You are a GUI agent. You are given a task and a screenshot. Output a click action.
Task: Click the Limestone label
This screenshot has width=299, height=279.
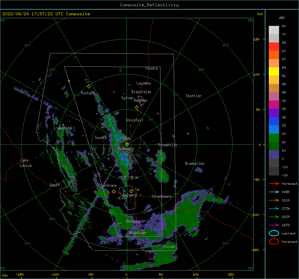(x=63, y=128)
